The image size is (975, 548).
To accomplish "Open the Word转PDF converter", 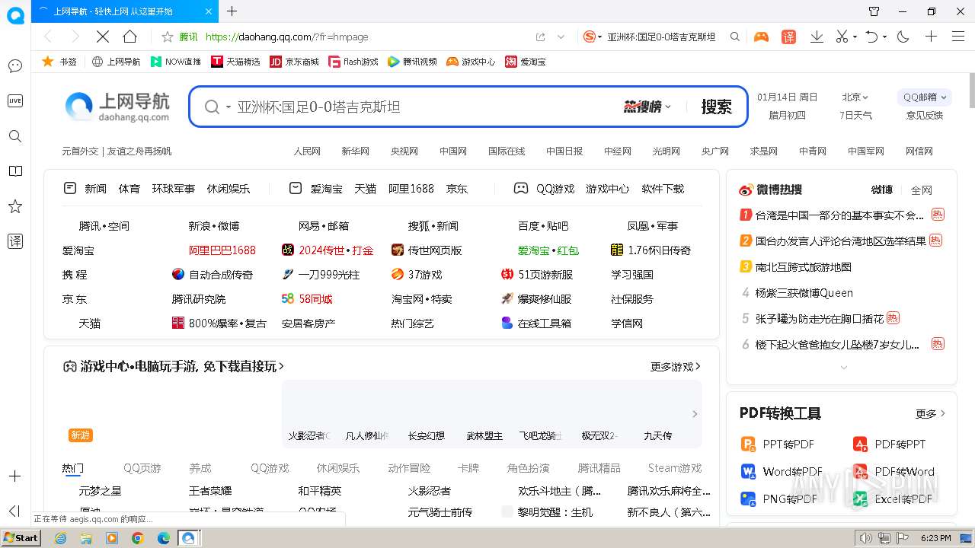I will (782, 472).
